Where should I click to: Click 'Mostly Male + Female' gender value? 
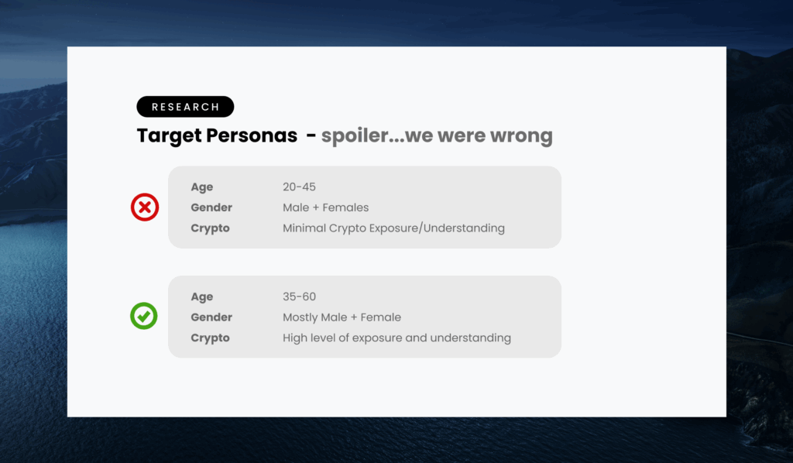[342, 317]
